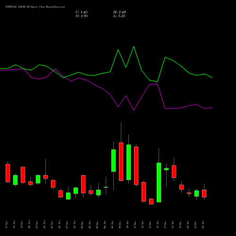Click the 04 Dec date label
This screenshot has width=236, height=236.
coord(105,224)
